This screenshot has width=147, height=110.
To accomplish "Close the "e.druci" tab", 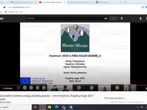I will point(7,2).
